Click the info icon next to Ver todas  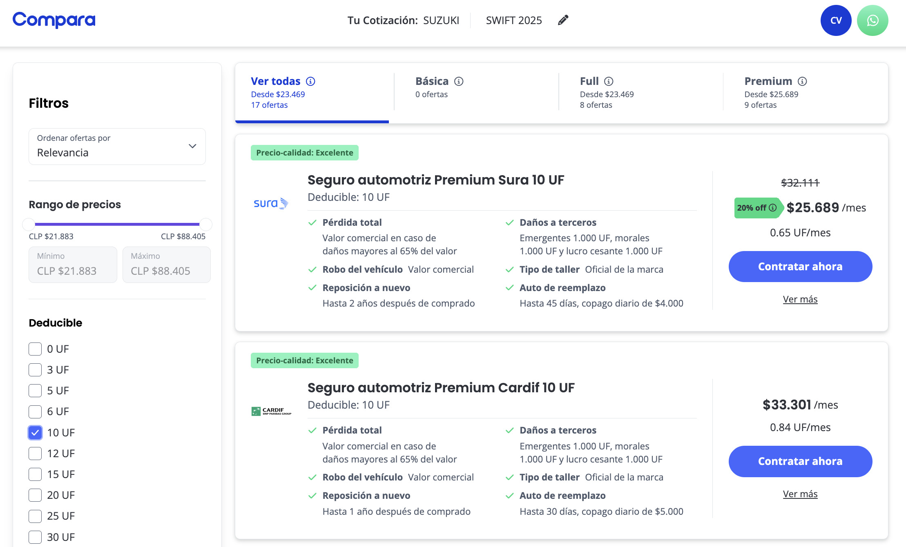click(x=310, y=81)
